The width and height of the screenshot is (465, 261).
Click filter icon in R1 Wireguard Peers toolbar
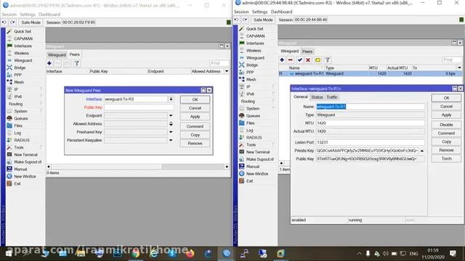77,63
